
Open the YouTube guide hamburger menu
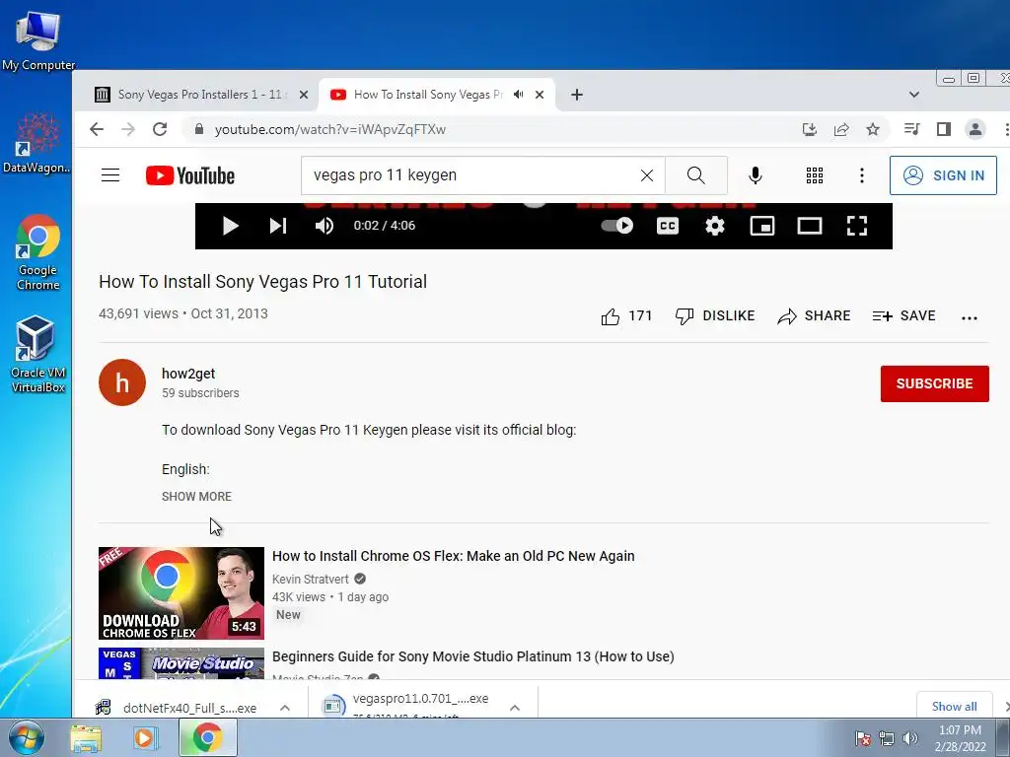pos(110,175)
